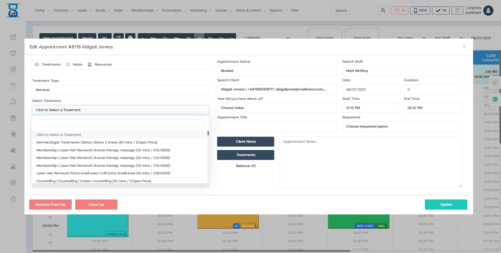
Task: Click the help question mark icon
Action: 457,10
